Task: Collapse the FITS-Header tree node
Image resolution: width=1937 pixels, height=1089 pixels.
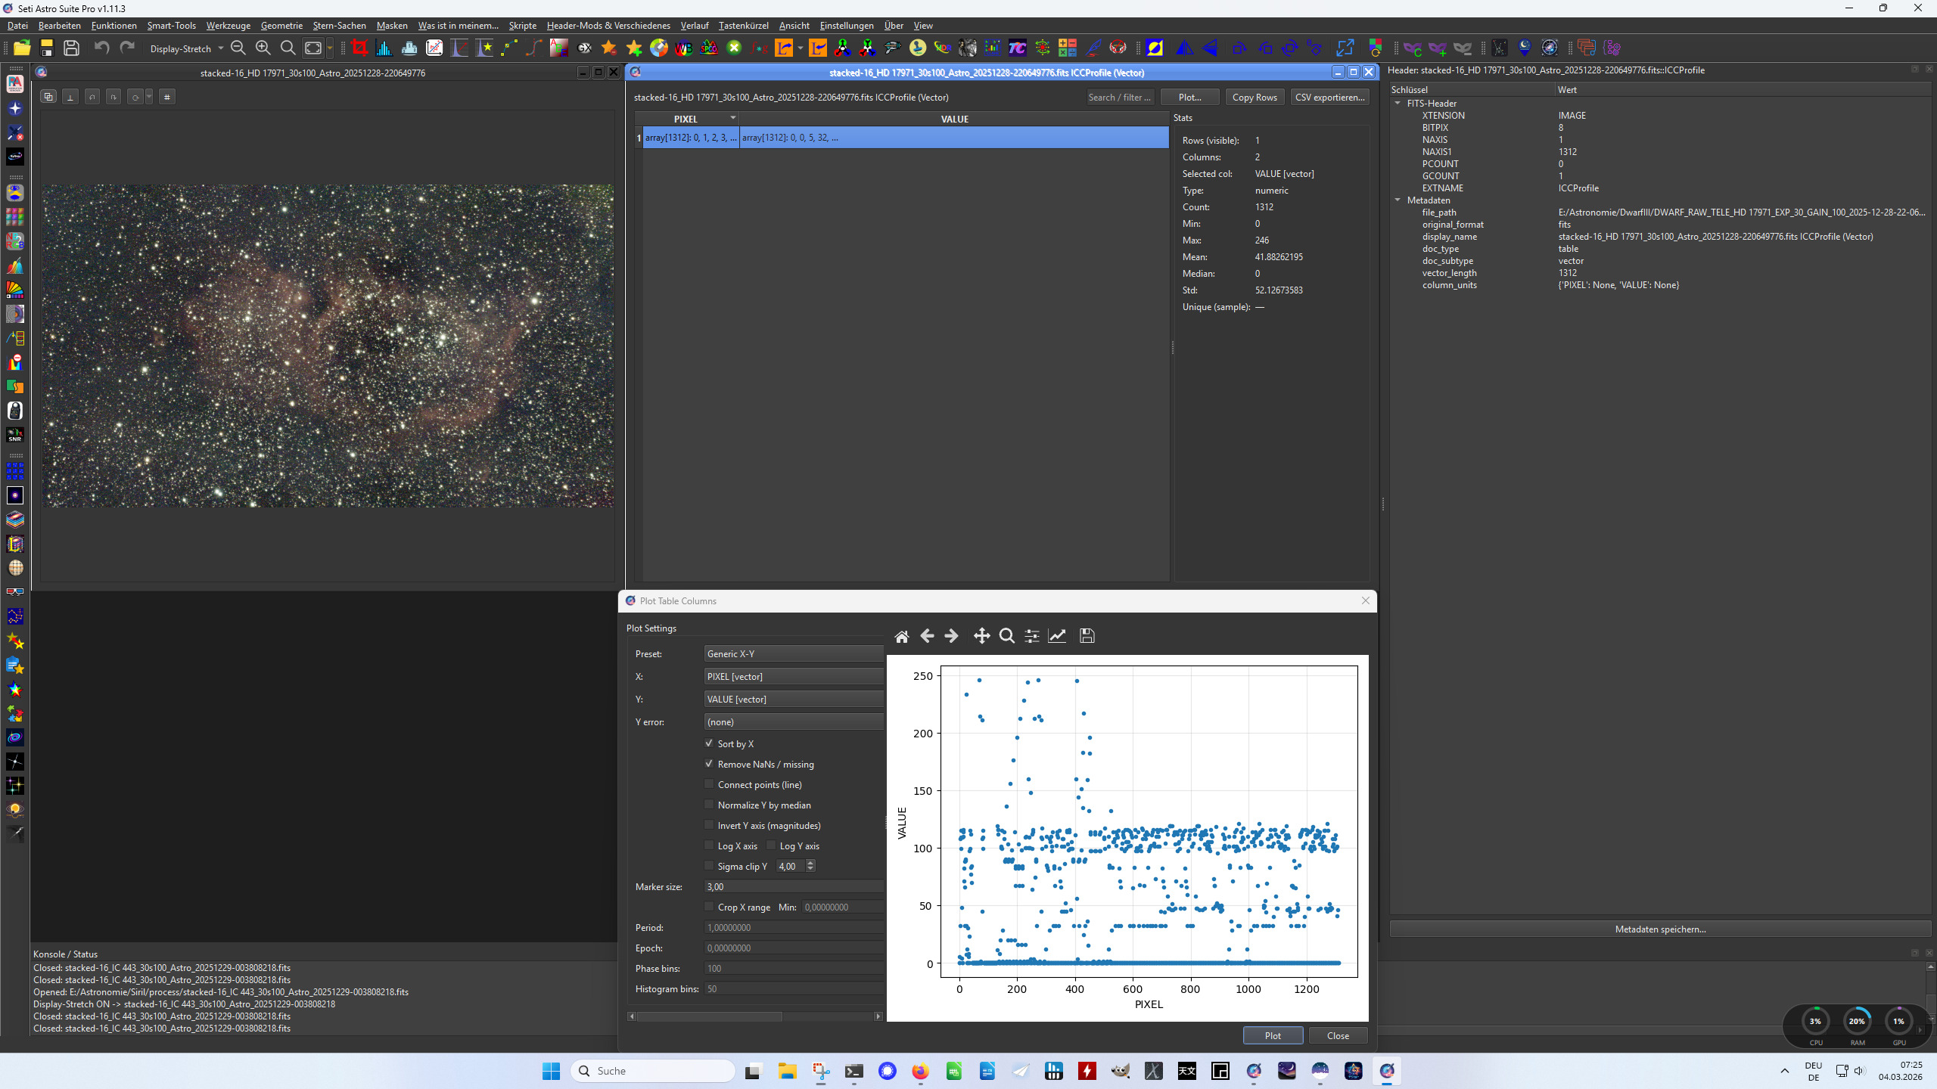Action: click(1398, 104)
